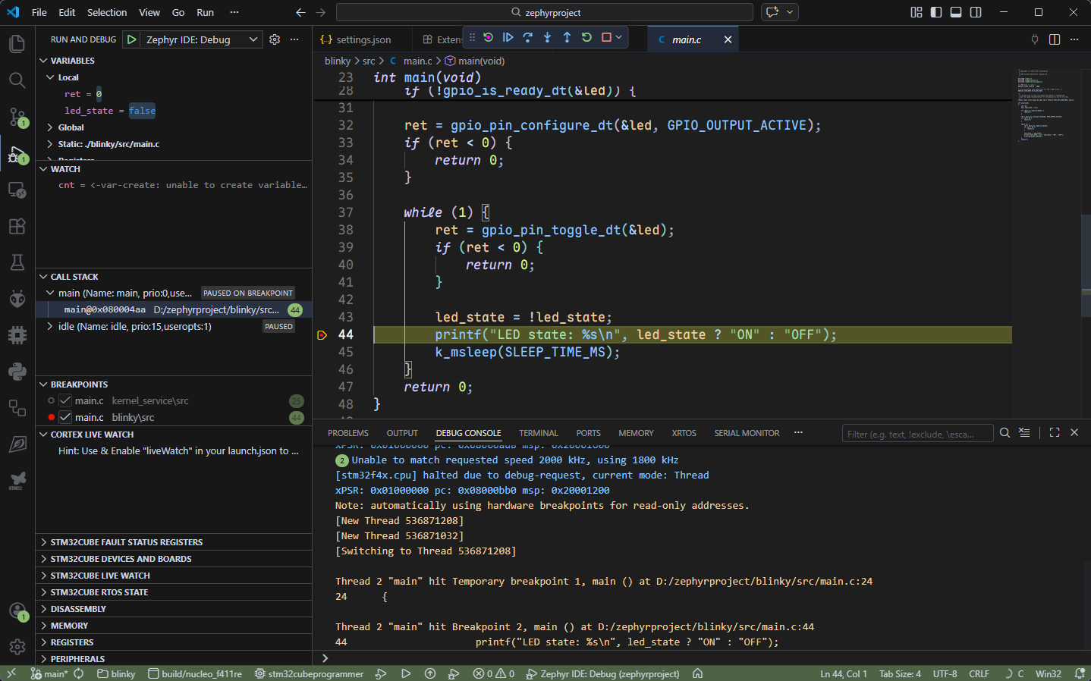Open the Source Control view
The height and width of the screenshot is (681, 1091).
click(x=17, y=117)
